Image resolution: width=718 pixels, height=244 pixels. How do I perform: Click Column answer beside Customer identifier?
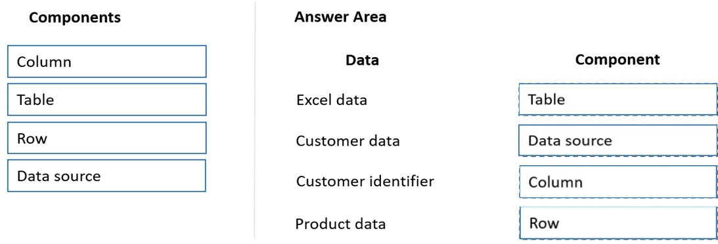617,182
